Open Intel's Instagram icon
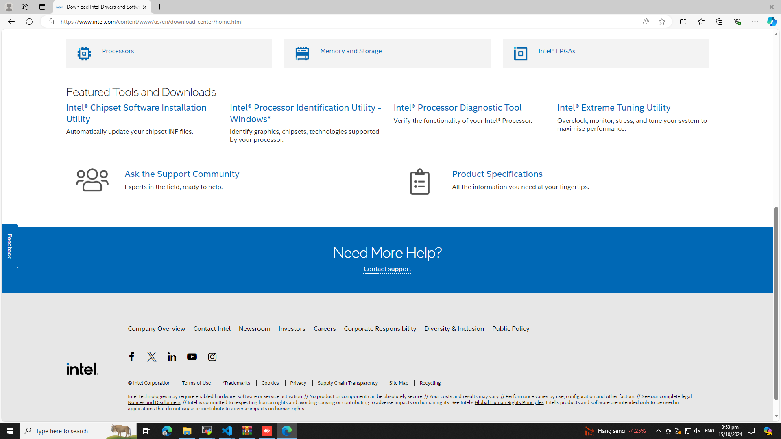Screen dimensions: 781x439 click(212, 356)
